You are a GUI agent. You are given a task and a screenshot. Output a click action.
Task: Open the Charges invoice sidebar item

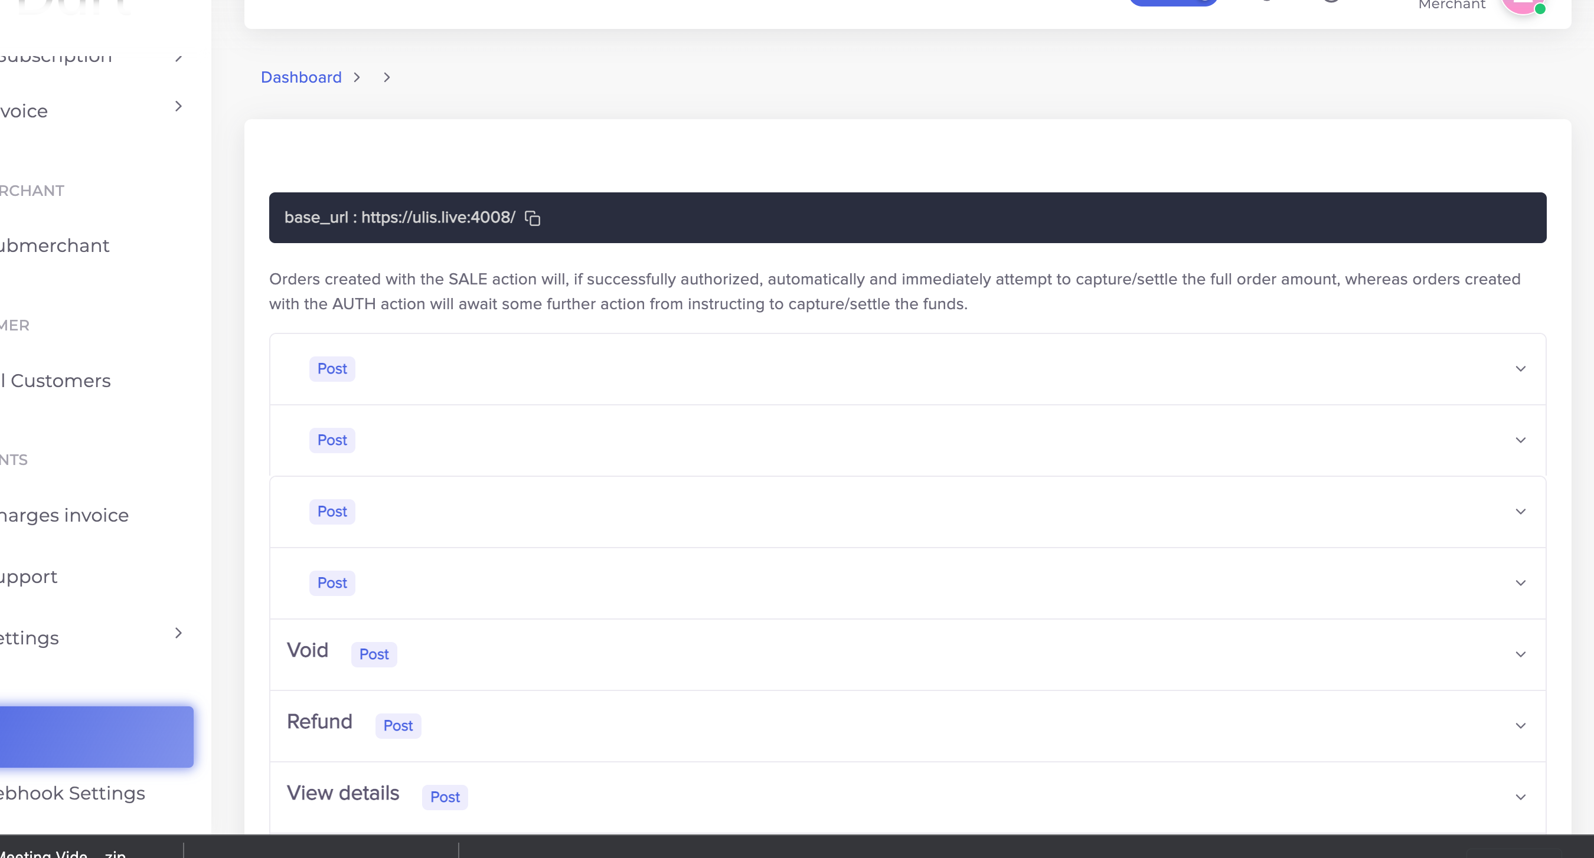pos(64,515)
